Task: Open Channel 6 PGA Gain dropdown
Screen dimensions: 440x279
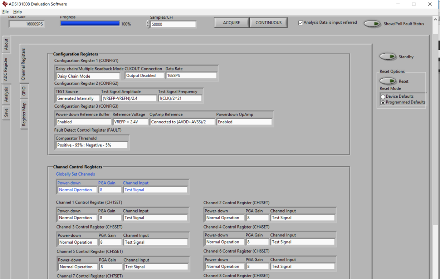Action: point(257,266)
